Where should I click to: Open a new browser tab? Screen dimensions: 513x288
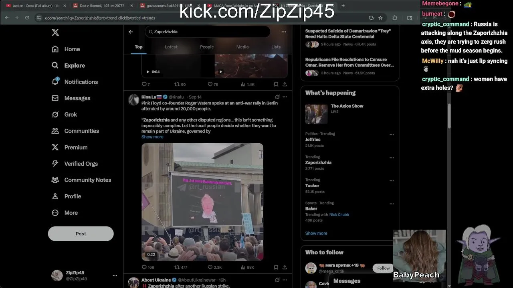[343, 6]
